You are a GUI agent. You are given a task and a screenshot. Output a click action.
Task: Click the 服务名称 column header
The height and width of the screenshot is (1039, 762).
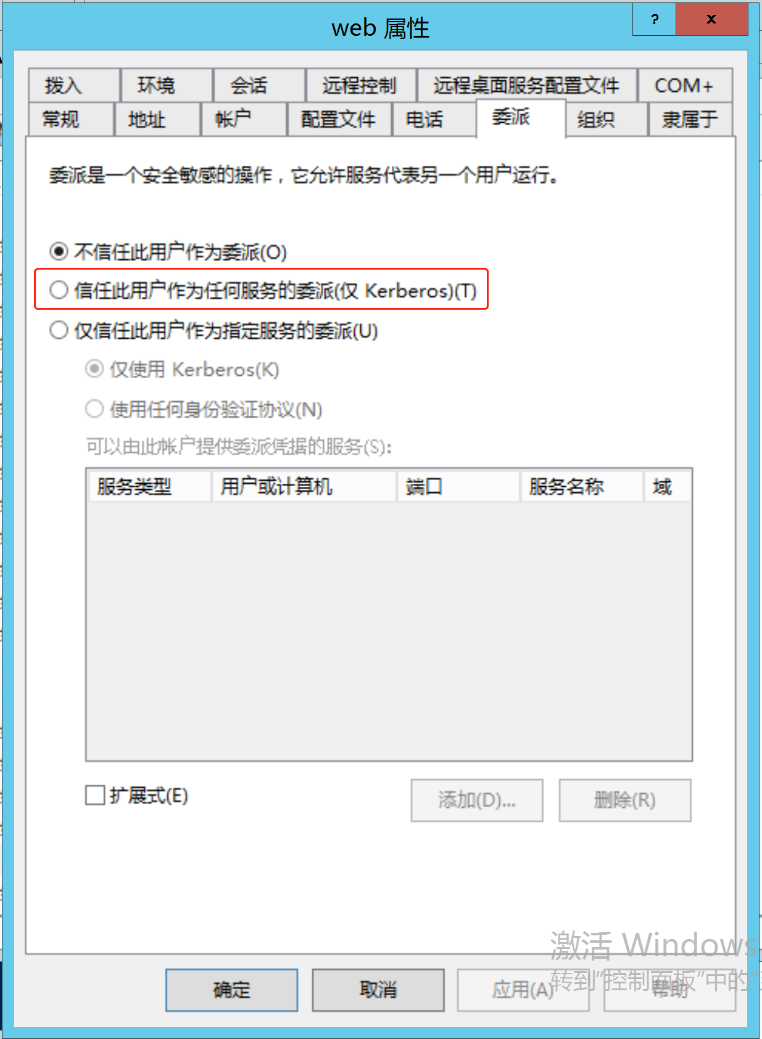point(582,486)
